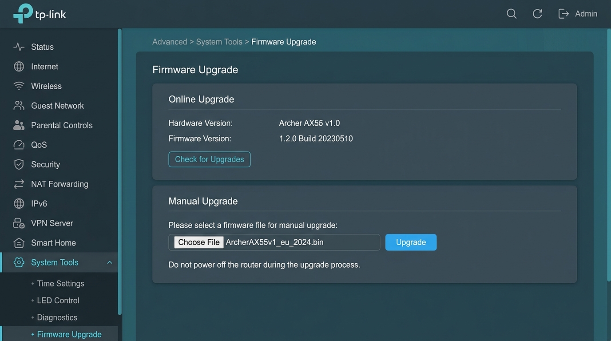The width and height of the screenshot is (611, 341).
Task: Click the blue Upgrade button
Action: 411,242
